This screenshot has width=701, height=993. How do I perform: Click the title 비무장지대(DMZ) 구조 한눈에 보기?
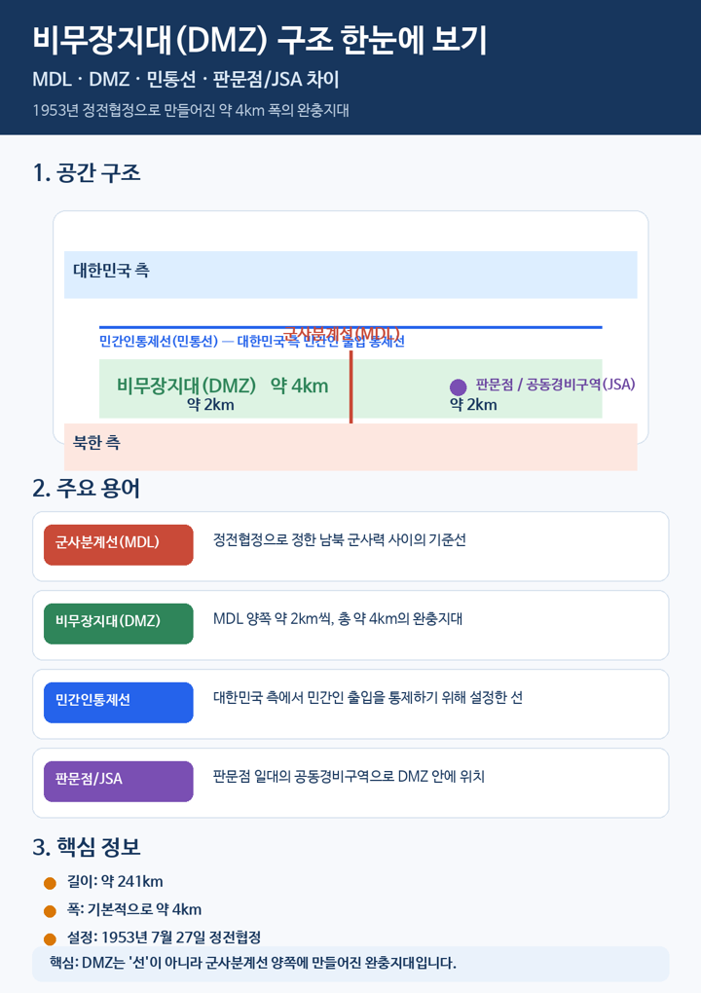coord(260,39)
